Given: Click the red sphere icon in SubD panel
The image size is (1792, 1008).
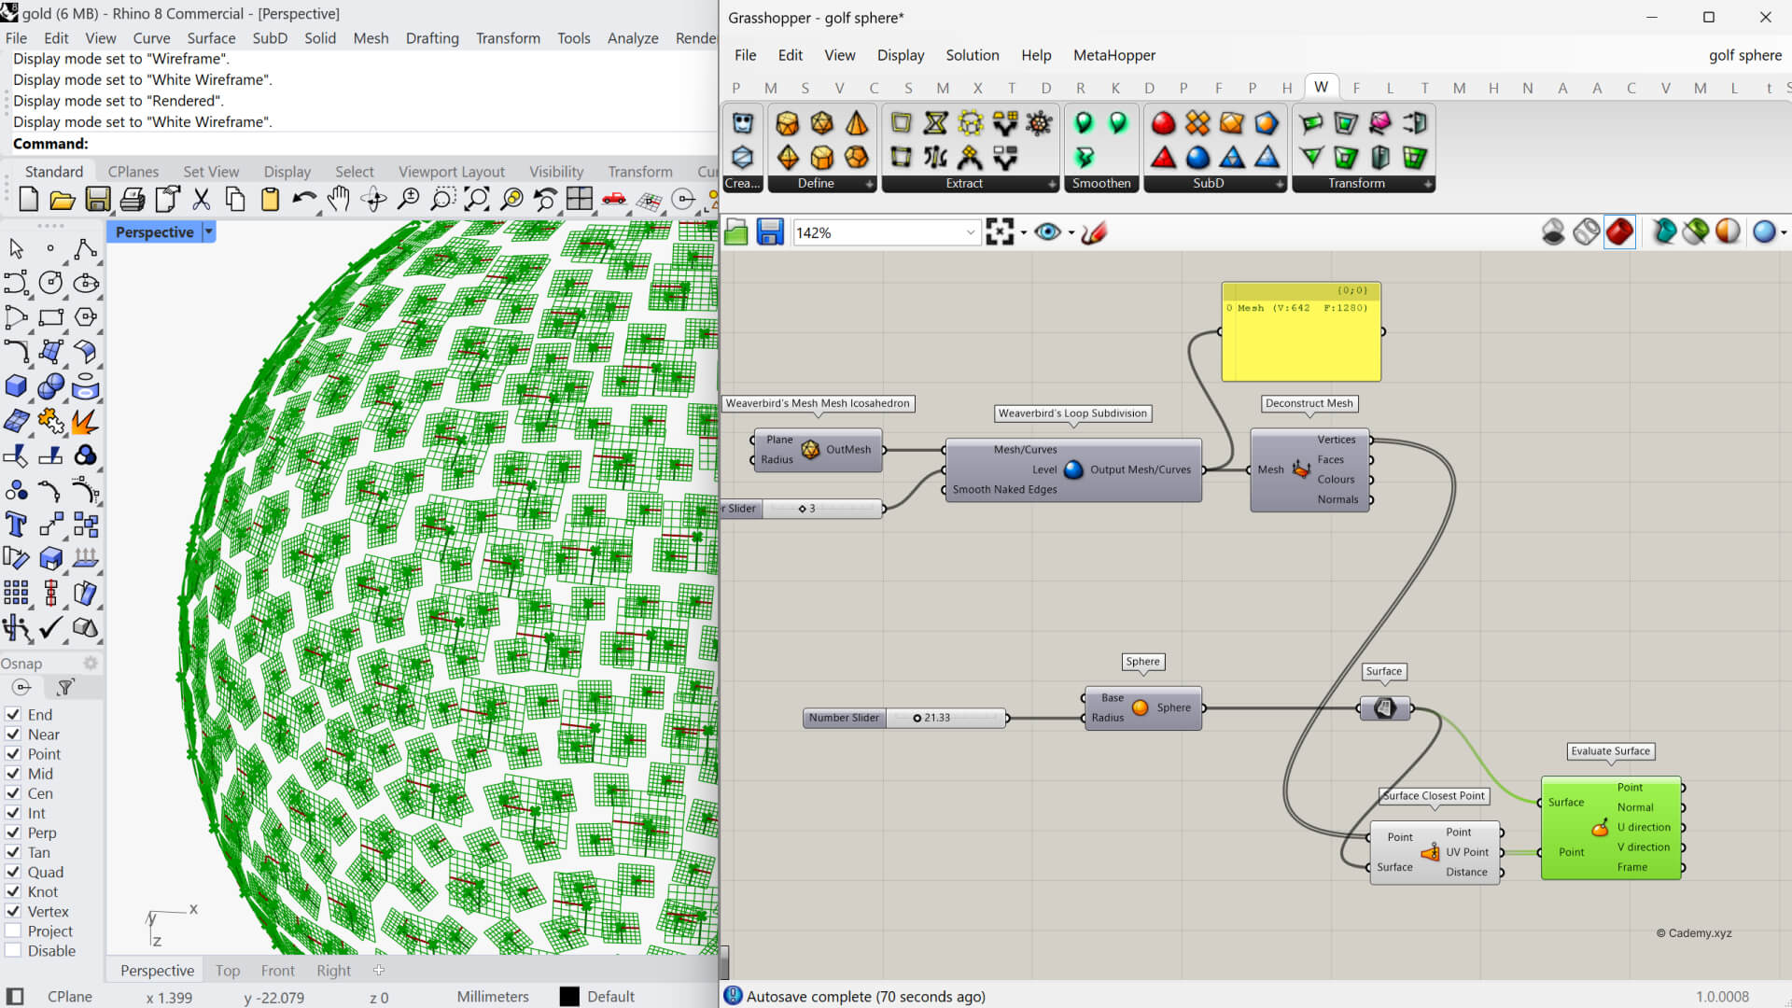Looking at the screenshot, I should [1163, 123].
